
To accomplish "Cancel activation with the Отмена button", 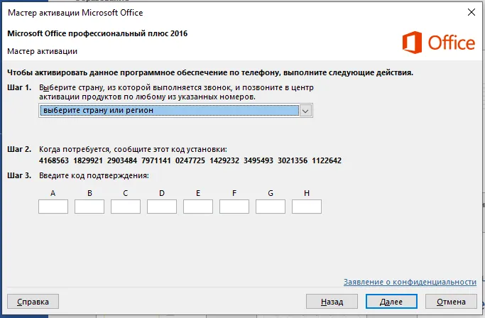I will [x=451, y=302].
